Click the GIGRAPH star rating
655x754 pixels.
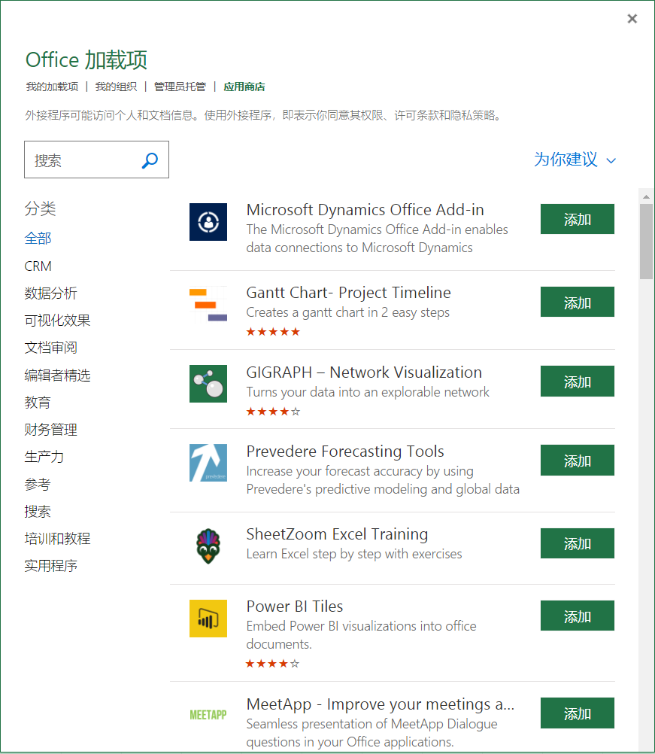[273, 411]
